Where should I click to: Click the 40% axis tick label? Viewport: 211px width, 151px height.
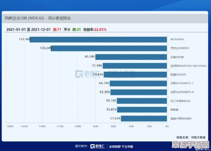pyautogui.click(x=131, y=126)
